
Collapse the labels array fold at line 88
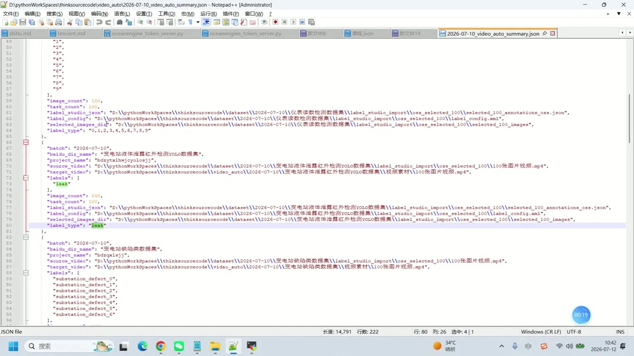point(26,273)
